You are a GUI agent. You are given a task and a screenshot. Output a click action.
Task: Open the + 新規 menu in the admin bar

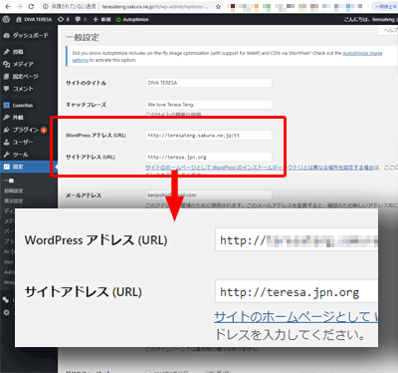click(101, 19)
